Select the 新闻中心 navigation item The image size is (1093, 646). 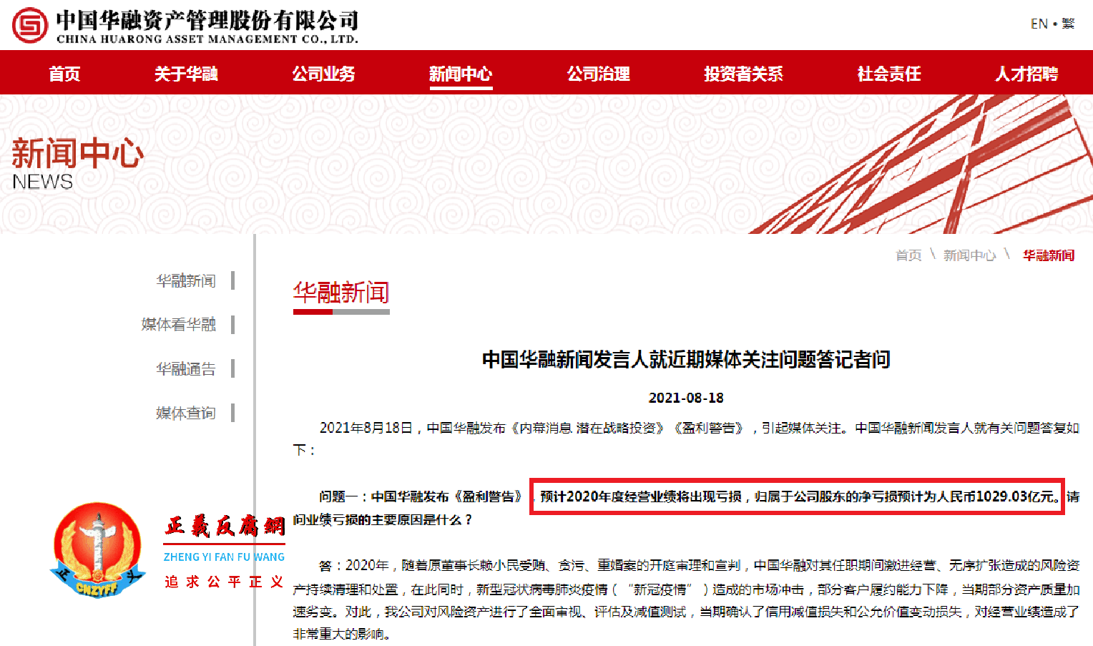[461, 73]
